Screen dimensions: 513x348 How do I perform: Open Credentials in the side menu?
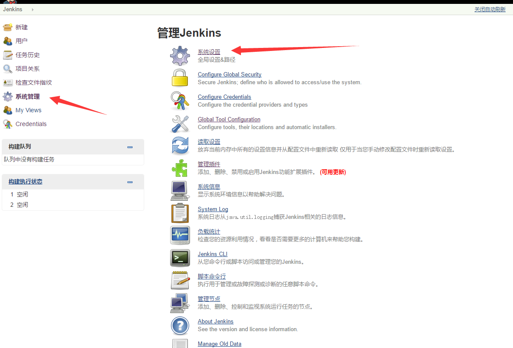(x=31, y=124)
